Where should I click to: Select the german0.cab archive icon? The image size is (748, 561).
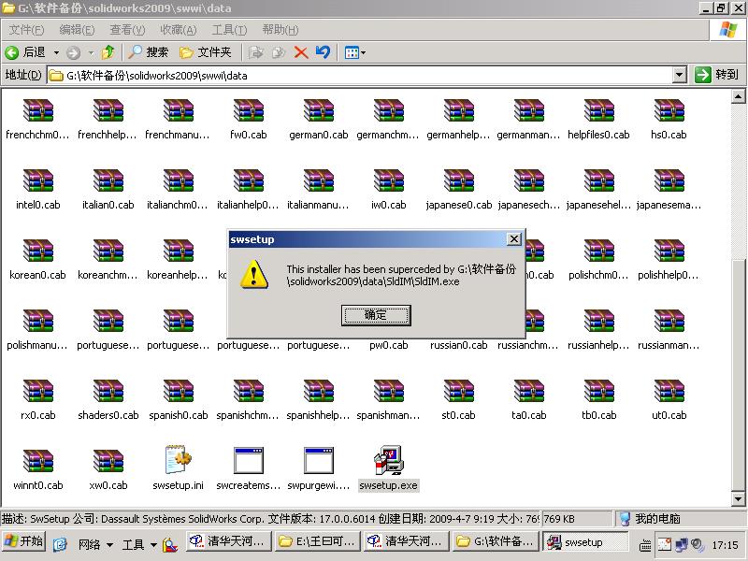(x=318, y=110)
